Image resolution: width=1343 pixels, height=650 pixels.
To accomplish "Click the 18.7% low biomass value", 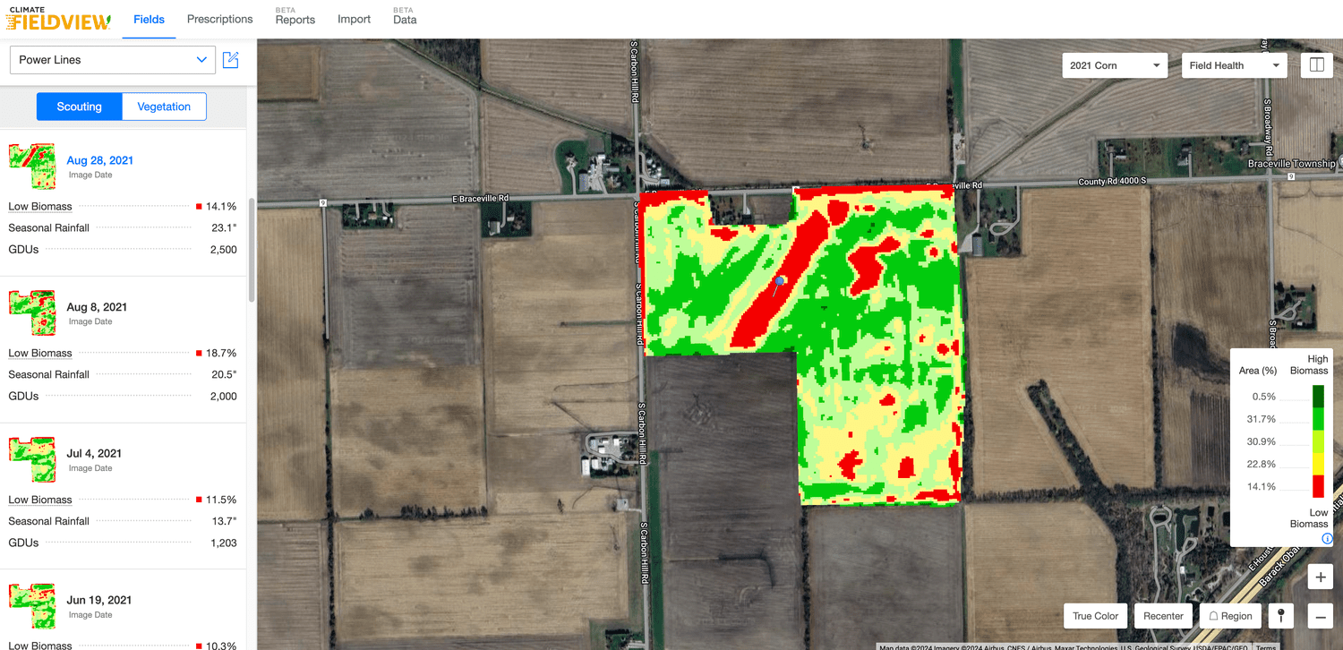I will pyautogui.click(x=222, y=354).
